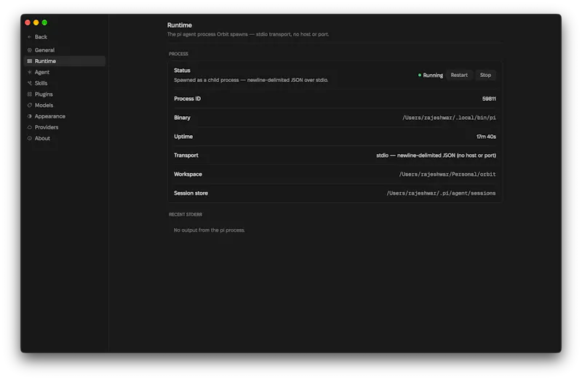Click the Providers cloud icon
582x380 pixels.
[x=29, y=127]
